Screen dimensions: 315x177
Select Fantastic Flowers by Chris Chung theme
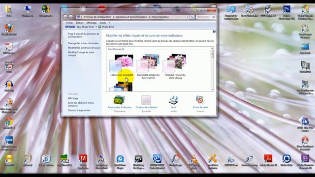pos(175,66)
